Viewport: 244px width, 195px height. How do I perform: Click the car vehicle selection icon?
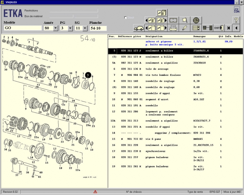pyautogui.click(x=139, y=28)
